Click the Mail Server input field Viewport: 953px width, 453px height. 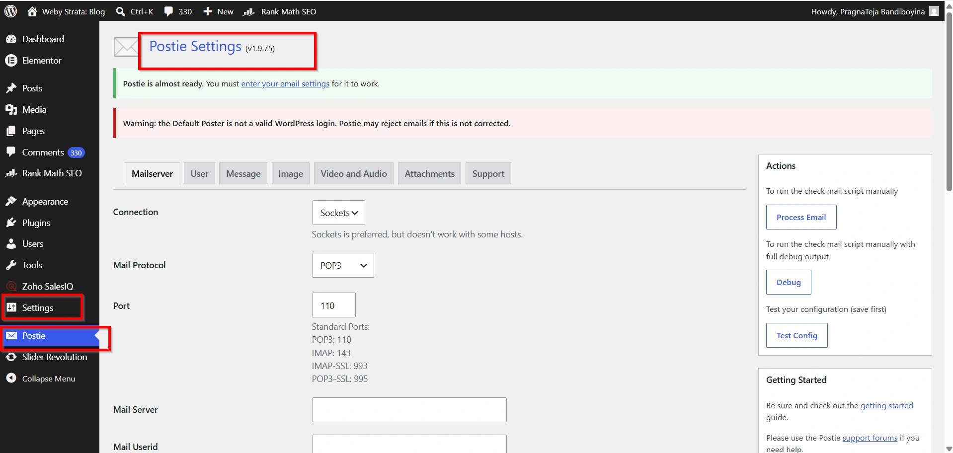tap(409, 410)
